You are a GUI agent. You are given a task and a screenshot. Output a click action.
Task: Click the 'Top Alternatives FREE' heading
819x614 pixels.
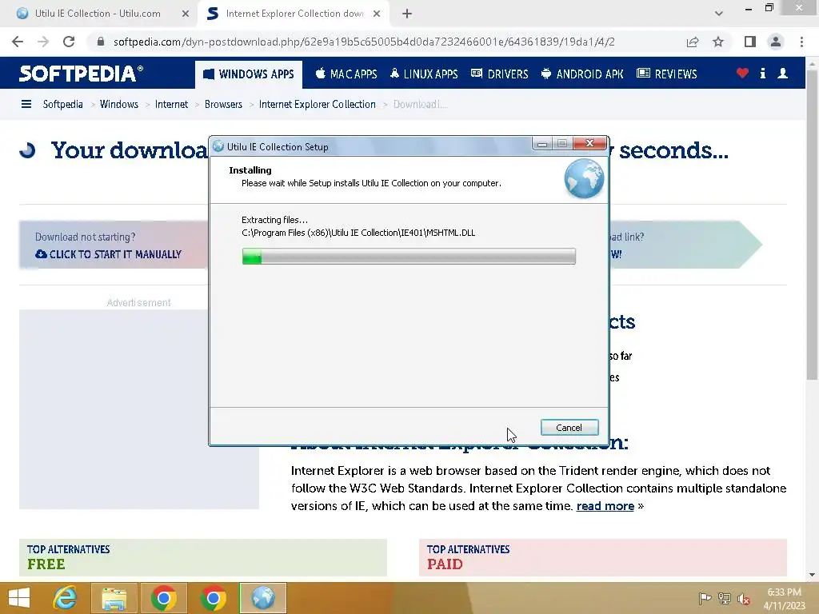point(69,557)
